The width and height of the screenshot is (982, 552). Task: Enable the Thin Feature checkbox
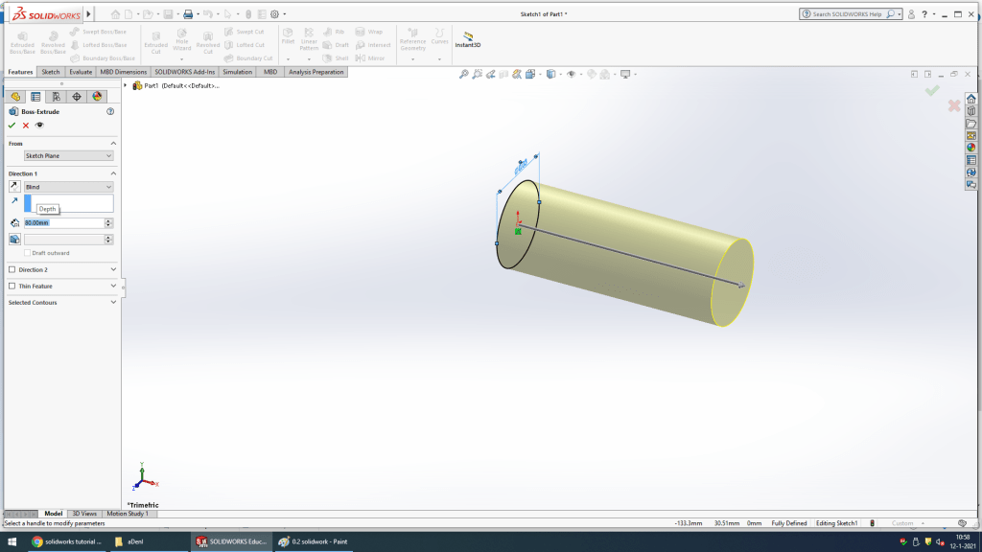coord(12,286)
